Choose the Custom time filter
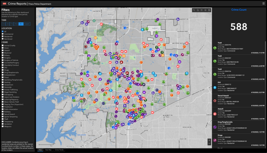Viewport: 267px width, 153px height. (x=27, y=24)
